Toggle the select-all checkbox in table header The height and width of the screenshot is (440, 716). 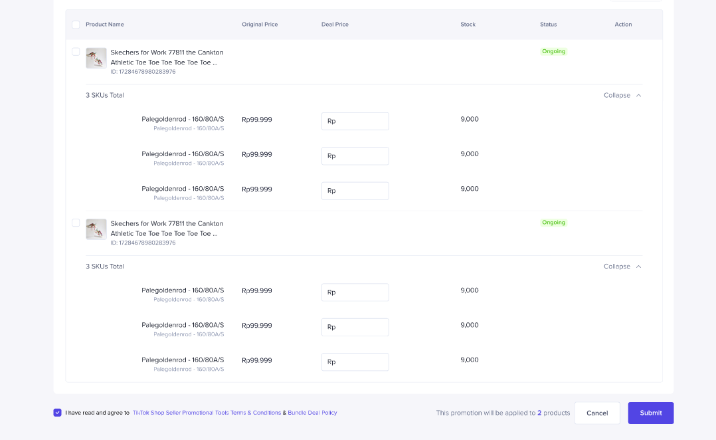[76, 25]
